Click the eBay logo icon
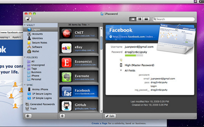The height and width of the screenshot is (127, 204). point(67,48)
